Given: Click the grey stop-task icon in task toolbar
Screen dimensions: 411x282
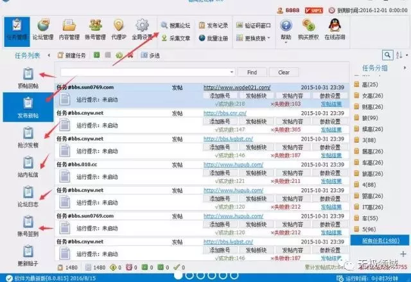Looking at the screenshot, I should point(108,55).
